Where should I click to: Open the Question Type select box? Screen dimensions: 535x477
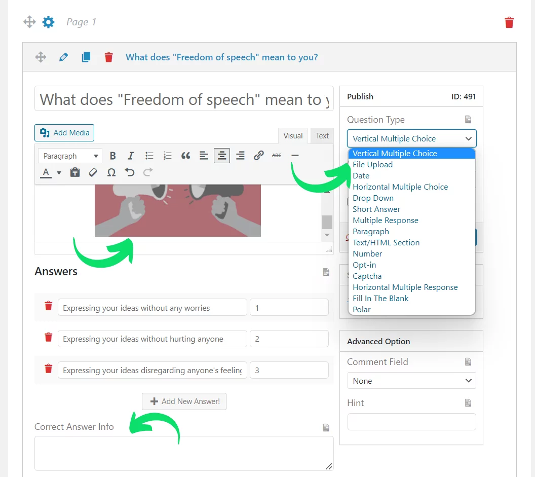(411, 138)
